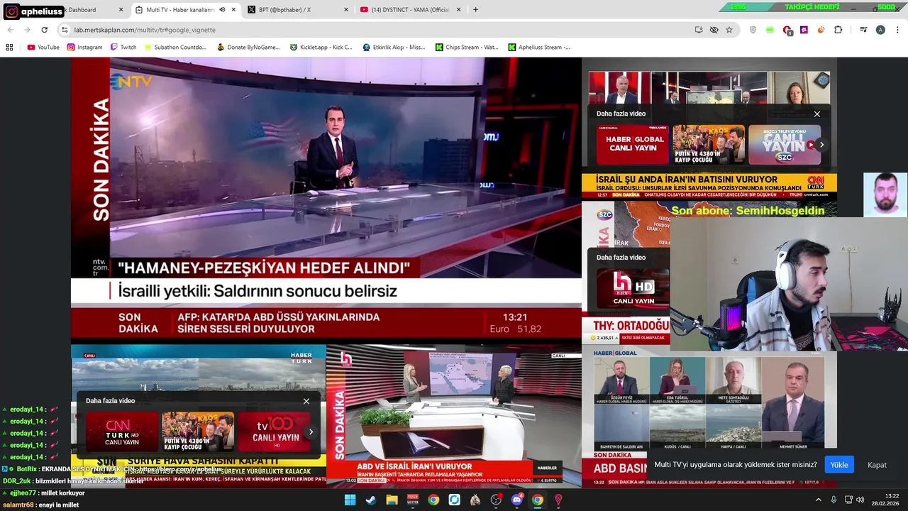Click Yükle to install Multi TV app
This screenshot has height=511, width=908.
tap(839, 465)
